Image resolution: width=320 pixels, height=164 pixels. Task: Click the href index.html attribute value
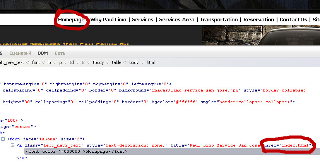[x=295, y=145]
